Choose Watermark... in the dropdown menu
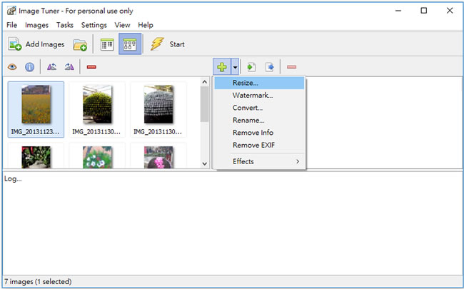 click(252, 96)
